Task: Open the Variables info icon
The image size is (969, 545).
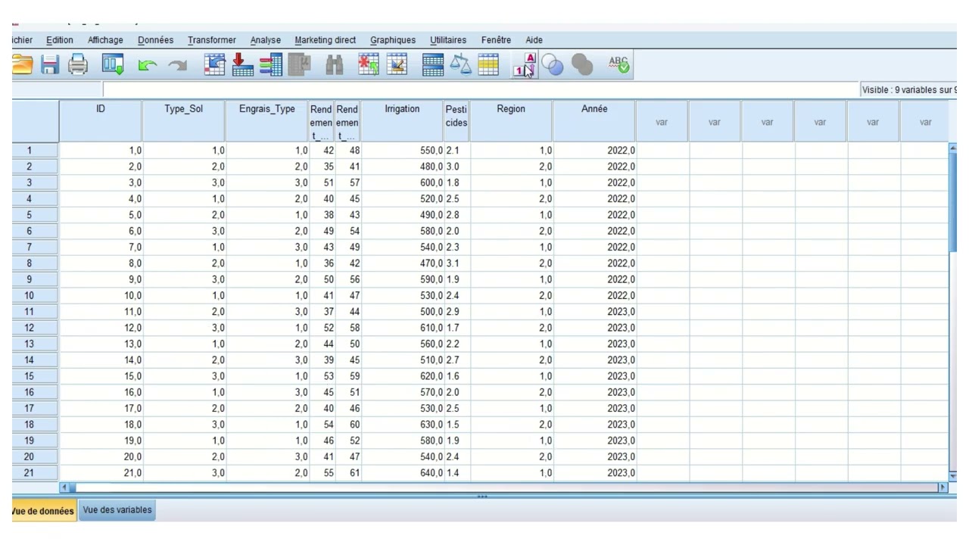Action: coord(271,66)
